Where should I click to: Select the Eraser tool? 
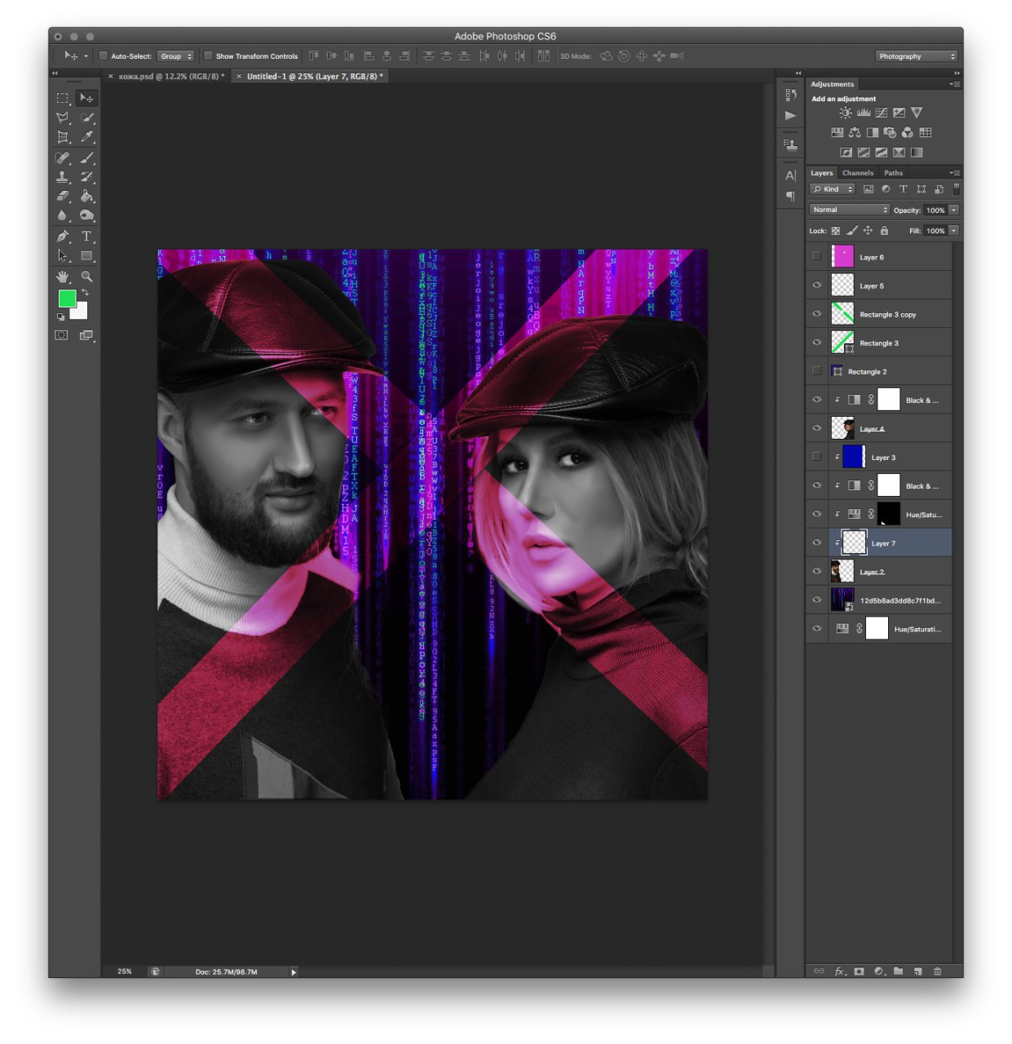pyautogui.click(x=62, y=197)
